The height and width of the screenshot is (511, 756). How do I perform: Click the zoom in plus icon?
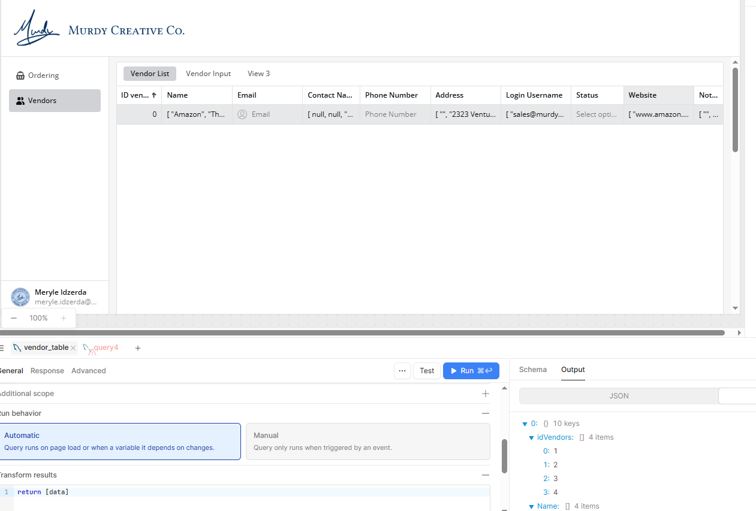[x=64, y=318]
